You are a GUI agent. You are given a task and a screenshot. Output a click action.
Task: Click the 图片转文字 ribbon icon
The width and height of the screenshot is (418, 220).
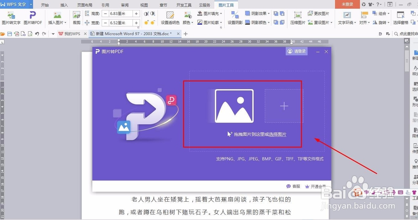[11, 18]
